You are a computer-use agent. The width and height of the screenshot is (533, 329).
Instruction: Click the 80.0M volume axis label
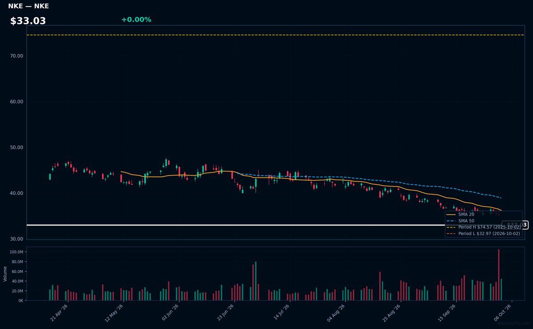(x=17, y=262)
